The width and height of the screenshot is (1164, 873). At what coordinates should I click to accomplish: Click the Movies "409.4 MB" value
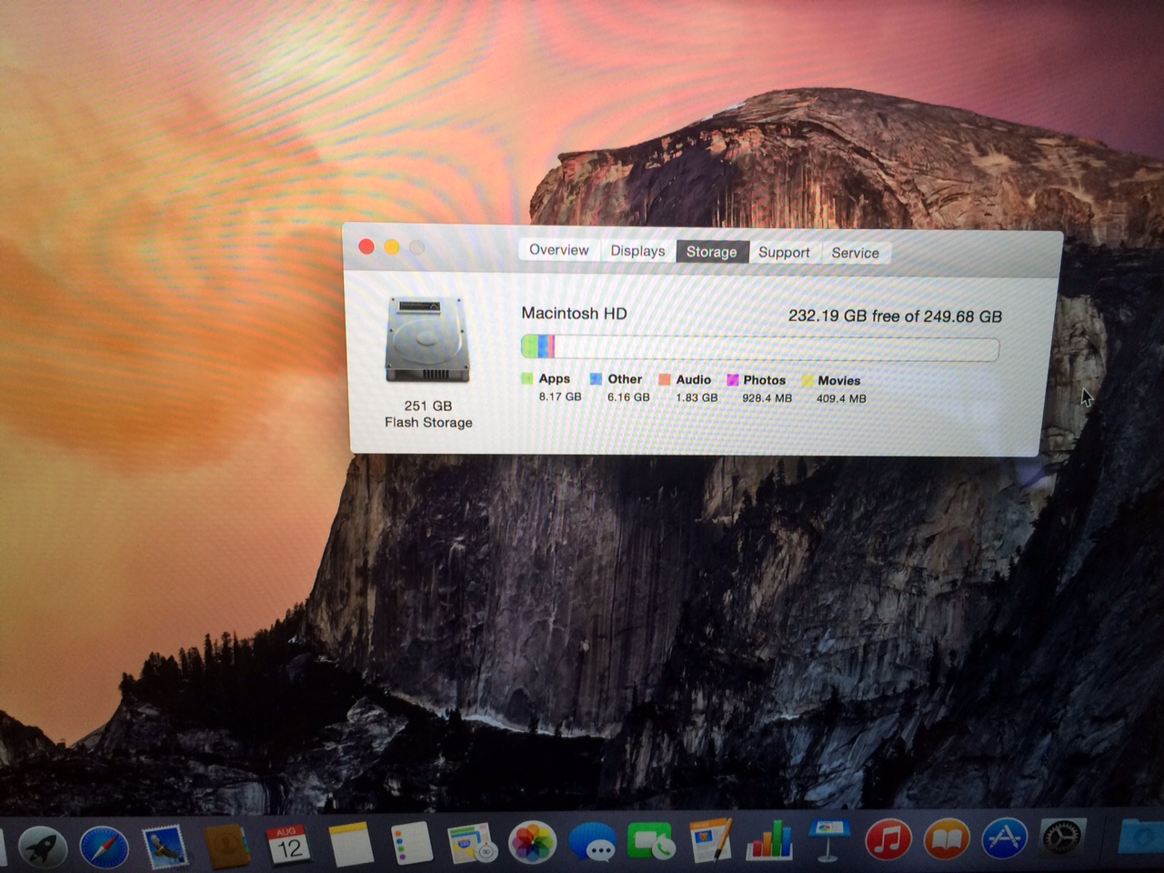tap(841, 398)
